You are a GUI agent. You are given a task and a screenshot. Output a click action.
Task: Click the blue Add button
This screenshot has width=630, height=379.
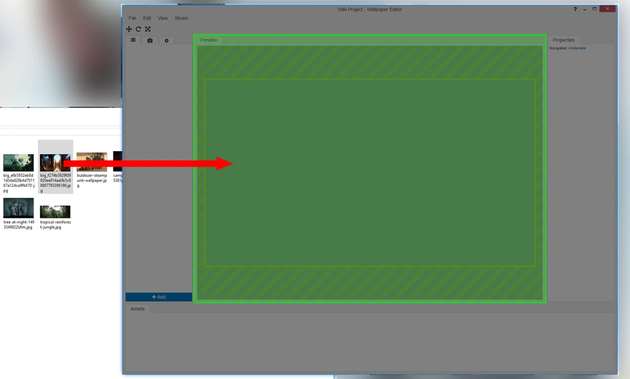pos(159,297)
